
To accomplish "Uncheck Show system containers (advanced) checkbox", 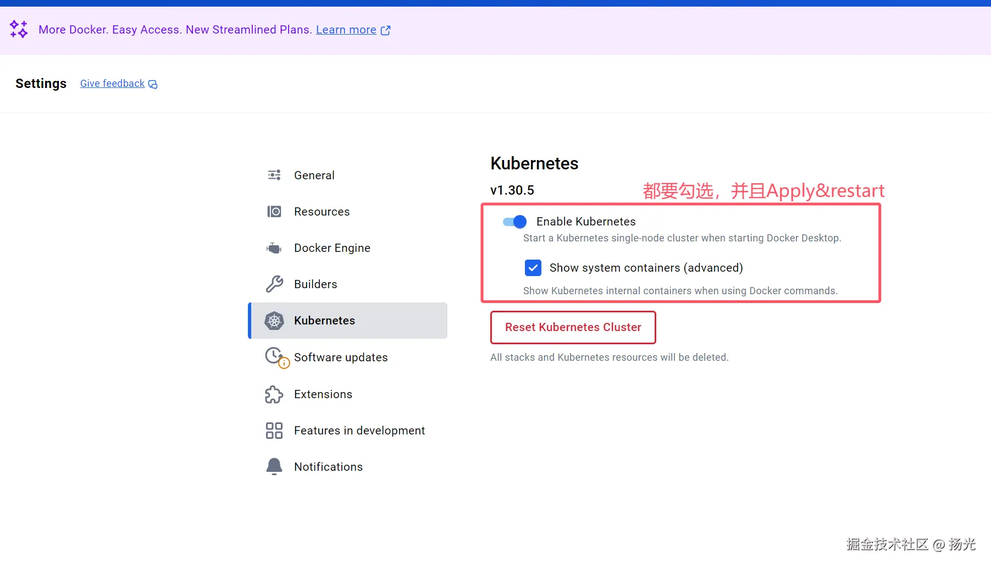I will click(x=533, y=268).
